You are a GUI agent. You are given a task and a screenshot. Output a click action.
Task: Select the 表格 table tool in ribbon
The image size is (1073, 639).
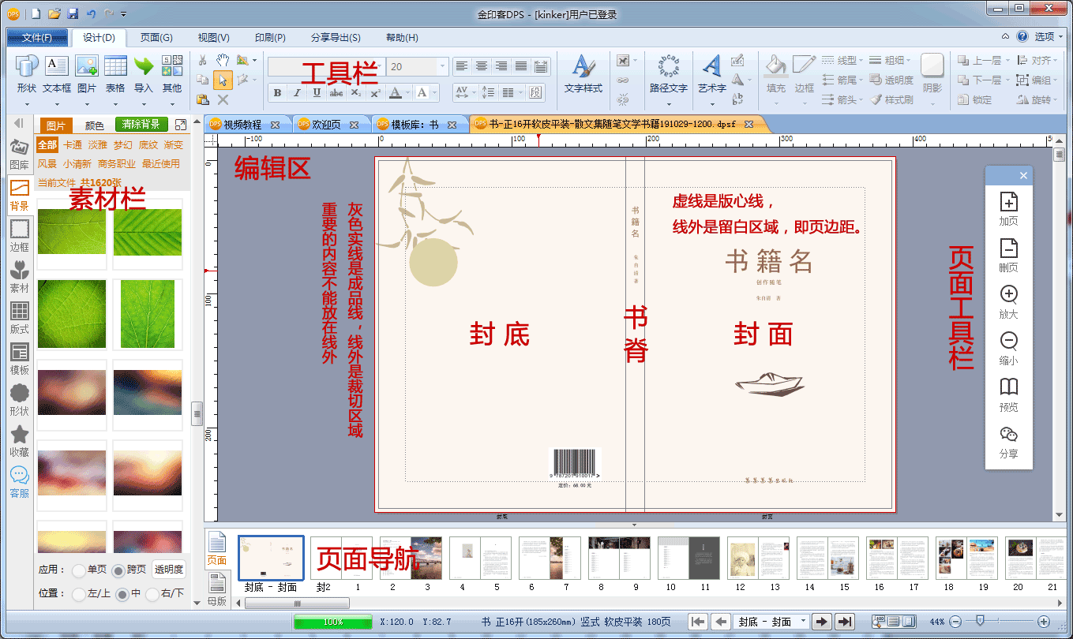click(x=115, y=73)
